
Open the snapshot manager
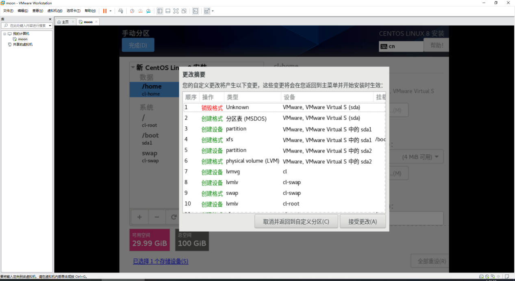(148, 11)
